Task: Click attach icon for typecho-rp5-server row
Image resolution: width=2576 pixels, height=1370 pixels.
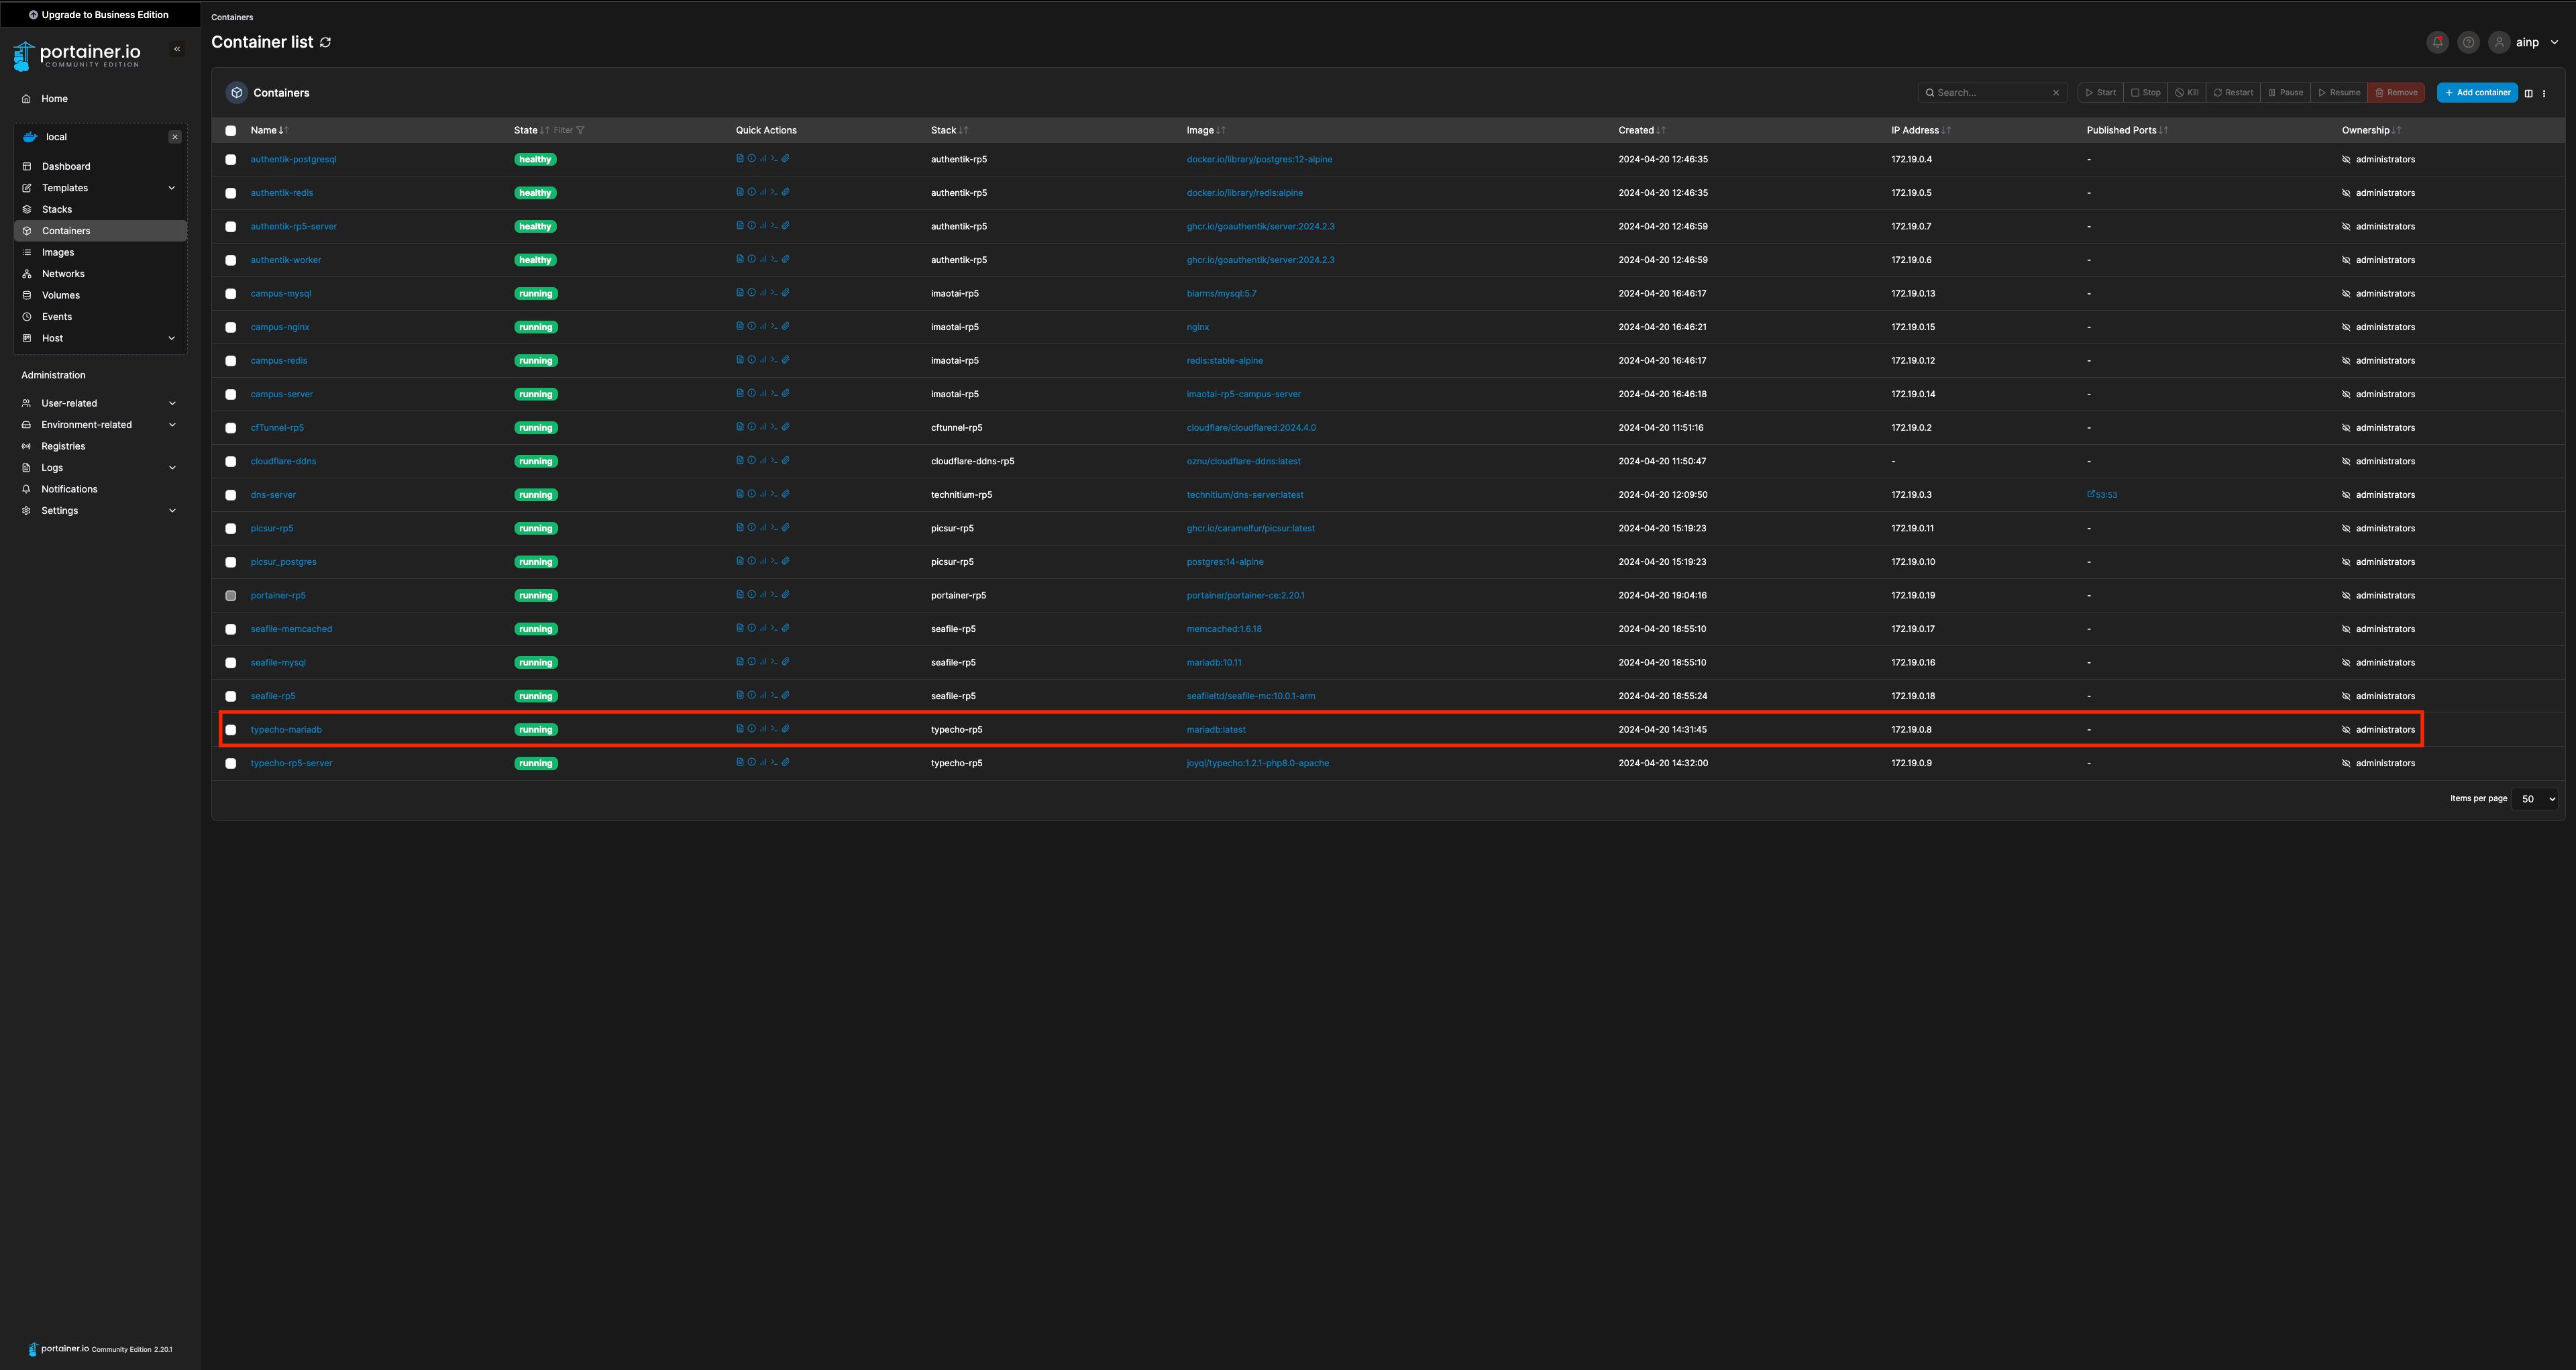Action: 786,762
